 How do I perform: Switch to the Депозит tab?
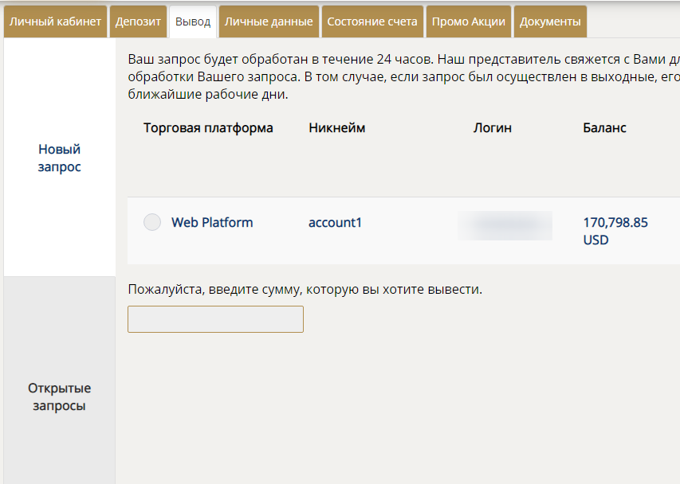tap(138, 21)
